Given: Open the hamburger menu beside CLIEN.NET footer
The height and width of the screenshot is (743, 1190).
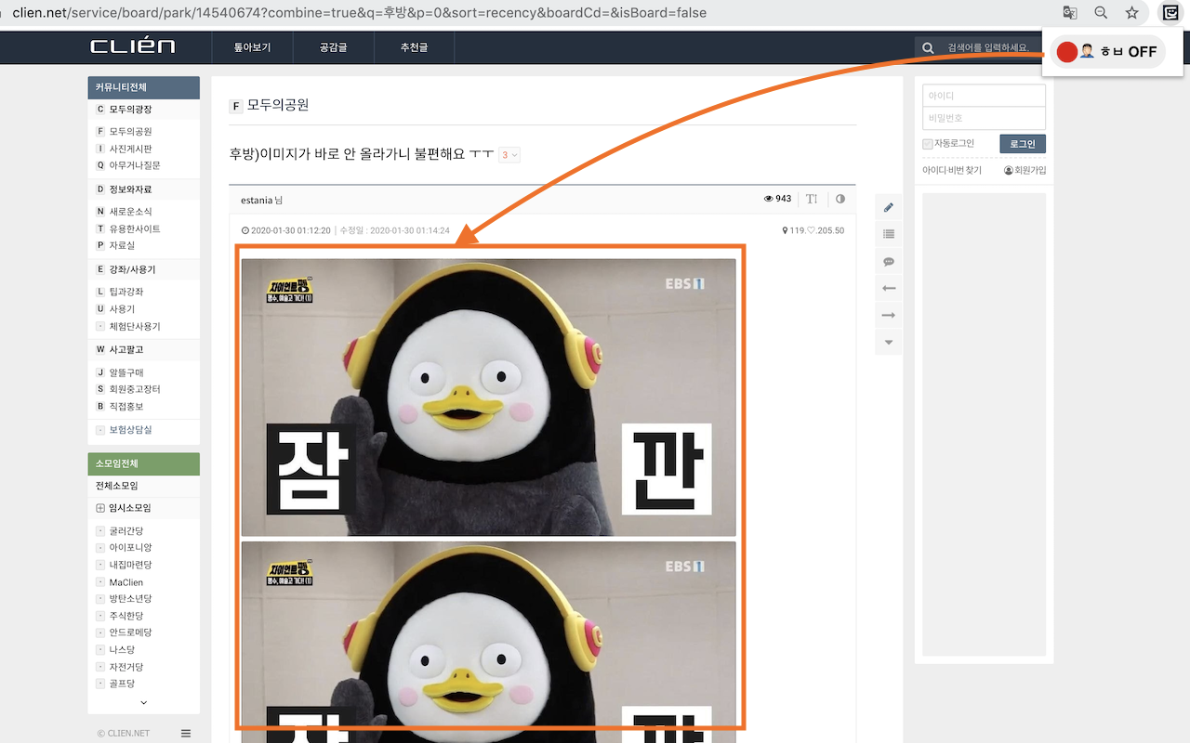Looking at the screenshot, I should 185,733.
